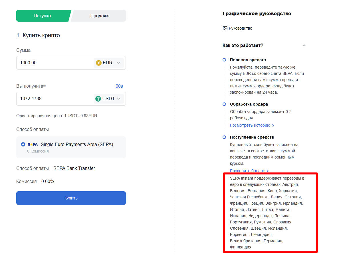Click the Поступление средств step circle

click(x=224, y=137)
